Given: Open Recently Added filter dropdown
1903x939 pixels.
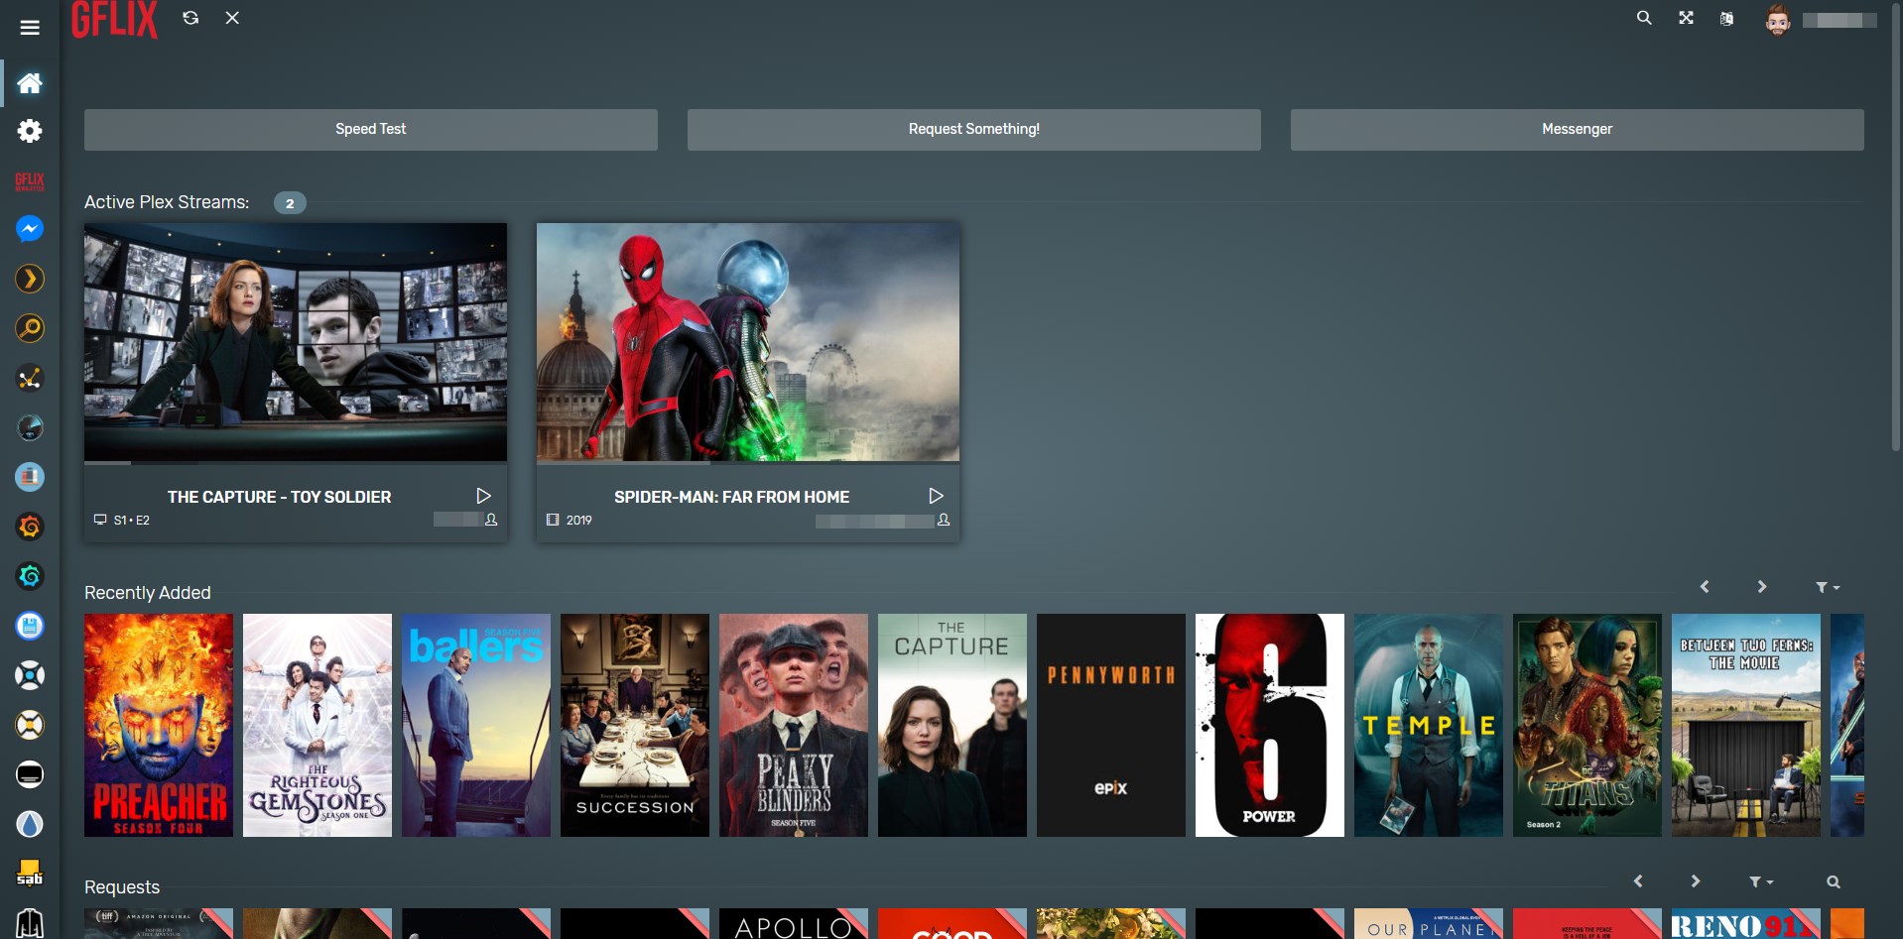Looking at the screenshot, I should (x=1827, y=588).
